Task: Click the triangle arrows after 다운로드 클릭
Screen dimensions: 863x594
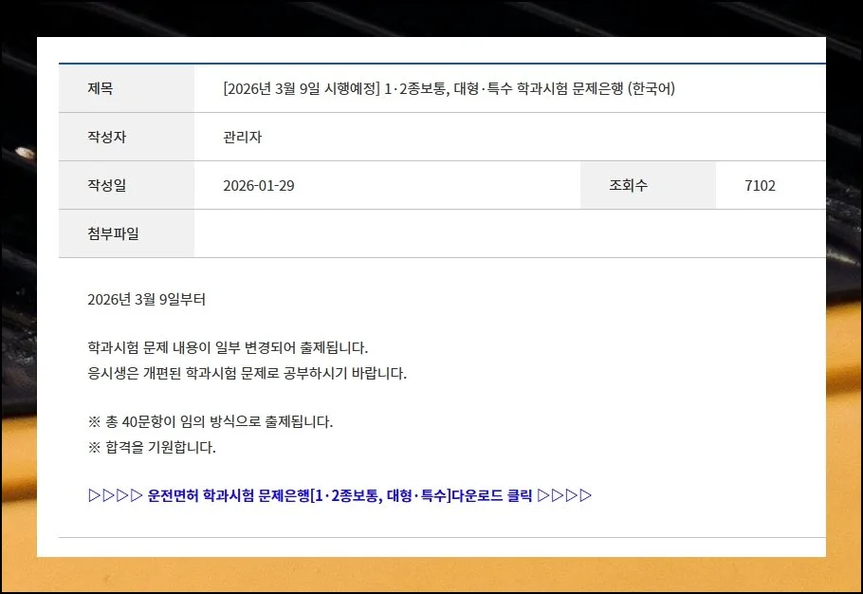Action: [x=564, y=495]
